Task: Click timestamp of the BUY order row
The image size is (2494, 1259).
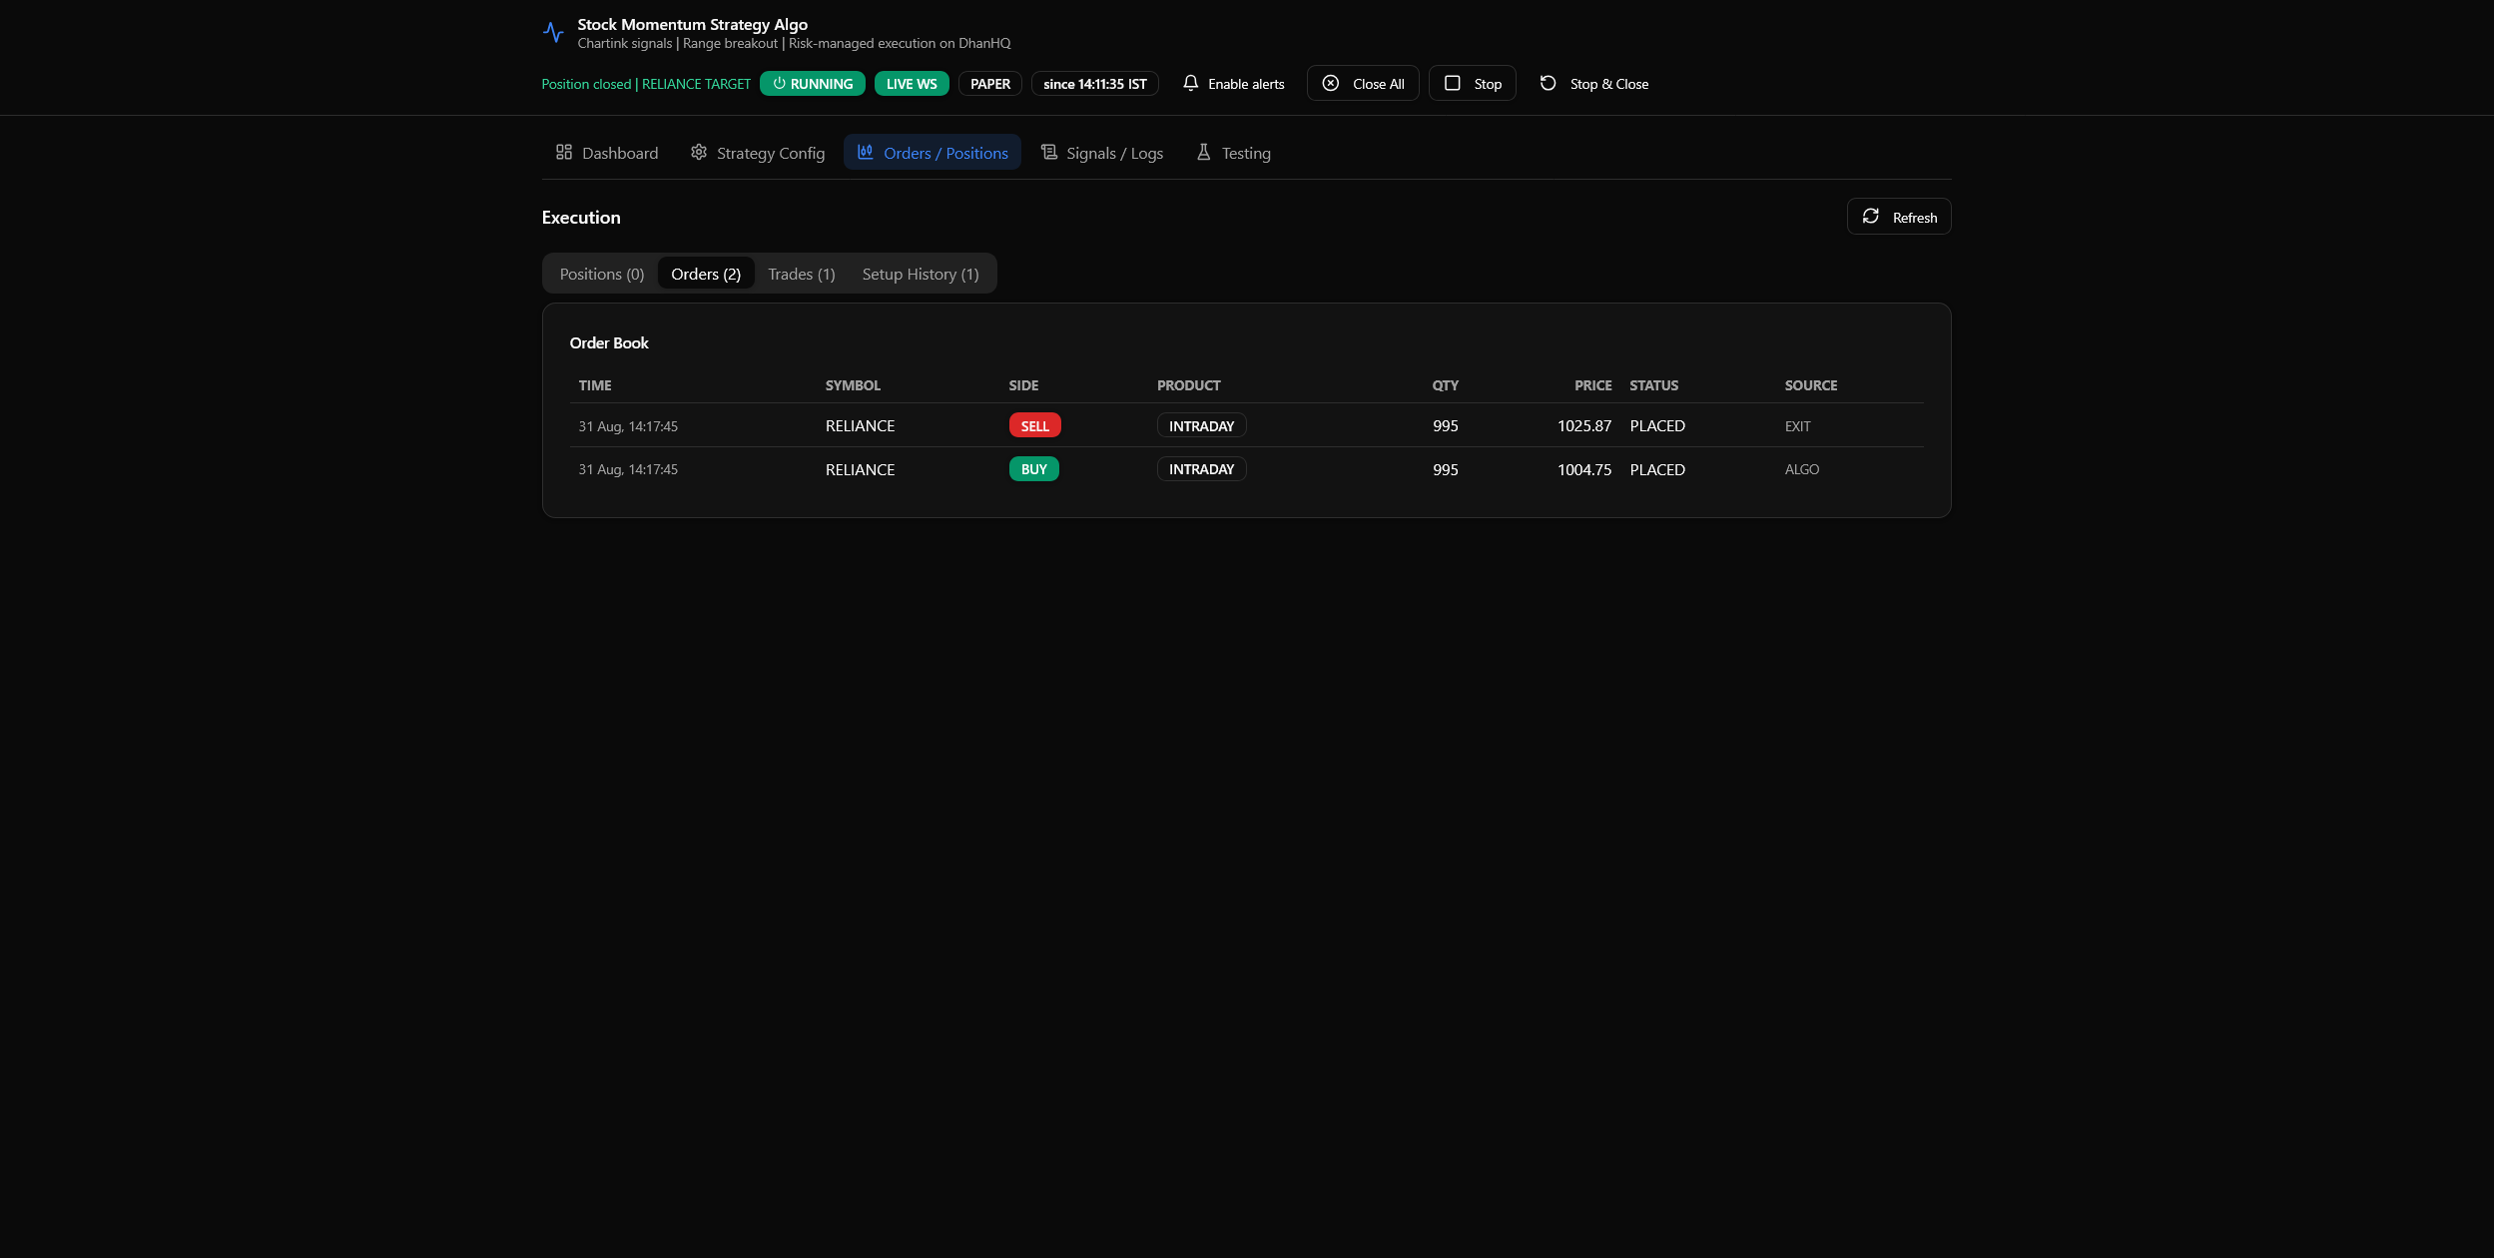Action: click(628, 469)
